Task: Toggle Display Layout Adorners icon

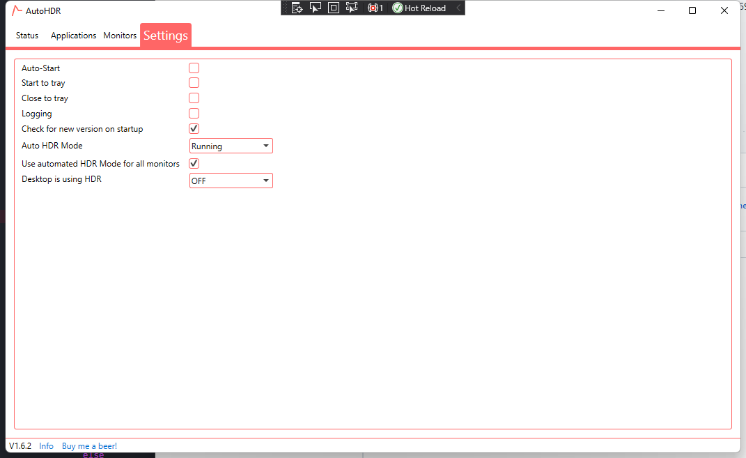Action: tap(334, 8)
